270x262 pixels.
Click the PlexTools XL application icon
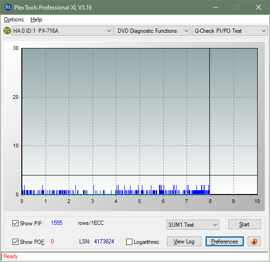coord(8,7)
